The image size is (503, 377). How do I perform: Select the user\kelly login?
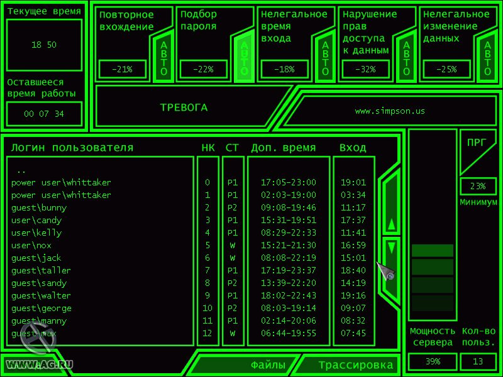(x=36, y=232)
